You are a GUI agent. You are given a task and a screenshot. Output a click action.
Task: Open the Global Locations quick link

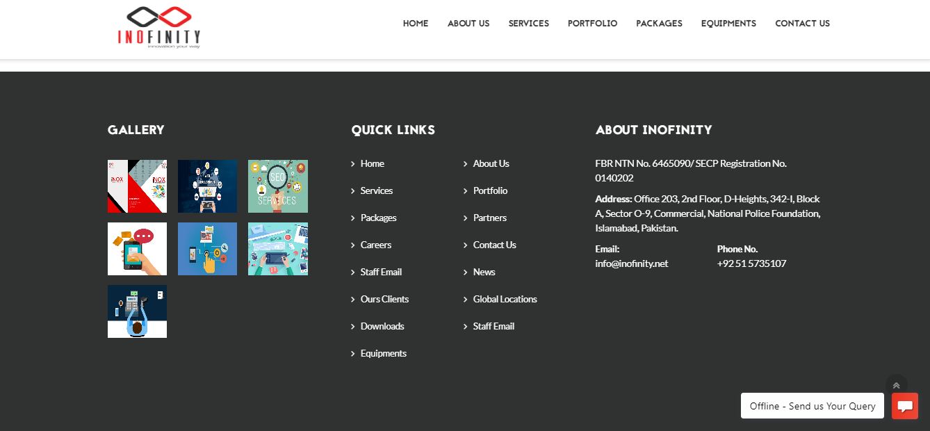505,299
